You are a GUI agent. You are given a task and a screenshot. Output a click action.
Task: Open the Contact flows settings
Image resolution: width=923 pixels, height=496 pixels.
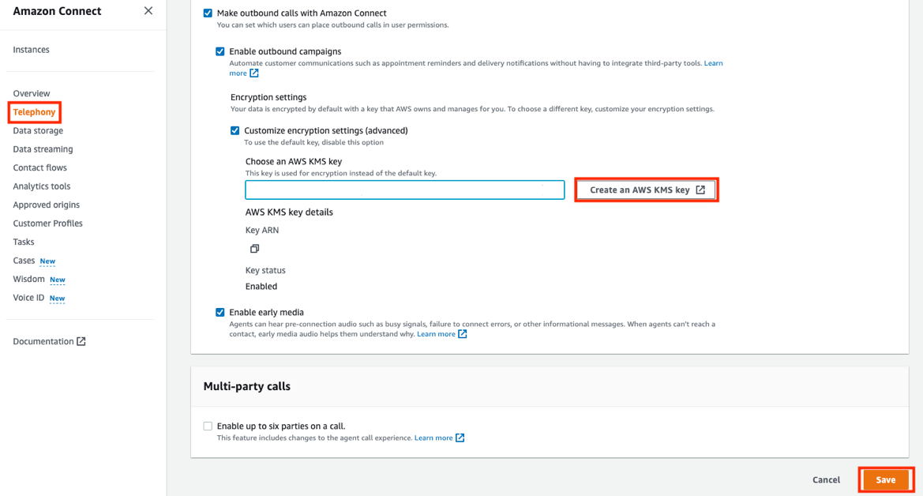(39, 167)
